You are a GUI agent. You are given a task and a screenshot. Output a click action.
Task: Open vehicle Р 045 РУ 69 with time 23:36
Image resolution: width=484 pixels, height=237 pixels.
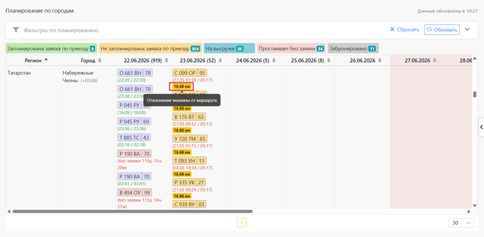pyautogui.click(x=134, y=121)
